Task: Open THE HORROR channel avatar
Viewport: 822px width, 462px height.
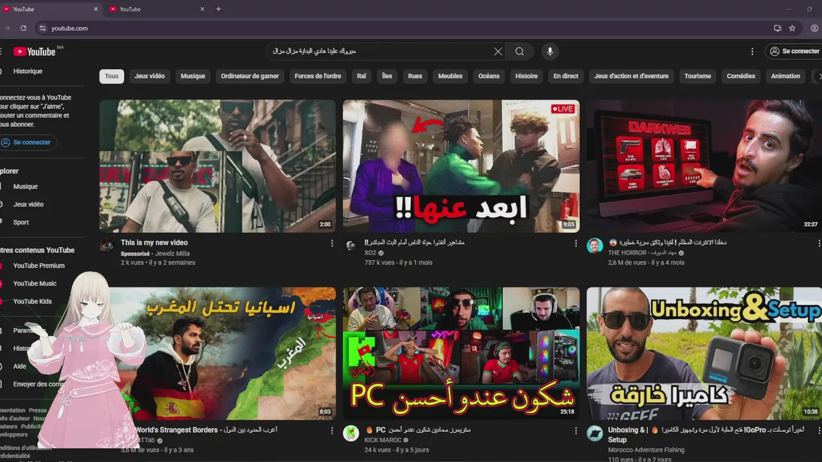Action: coord(595,246)
